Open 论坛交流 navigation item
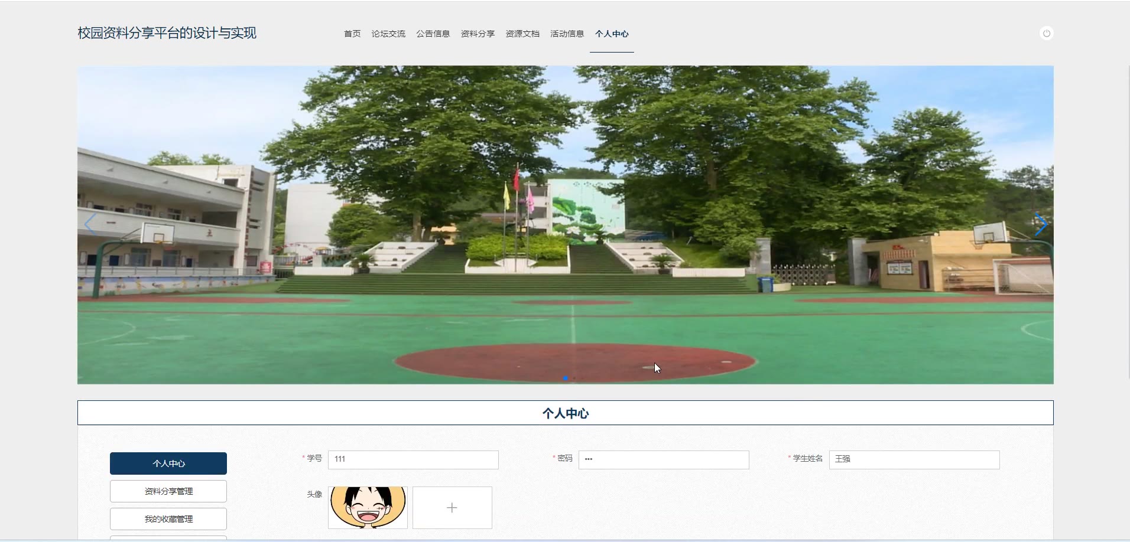Screen dimensions: 1130x542 [388, 34]
